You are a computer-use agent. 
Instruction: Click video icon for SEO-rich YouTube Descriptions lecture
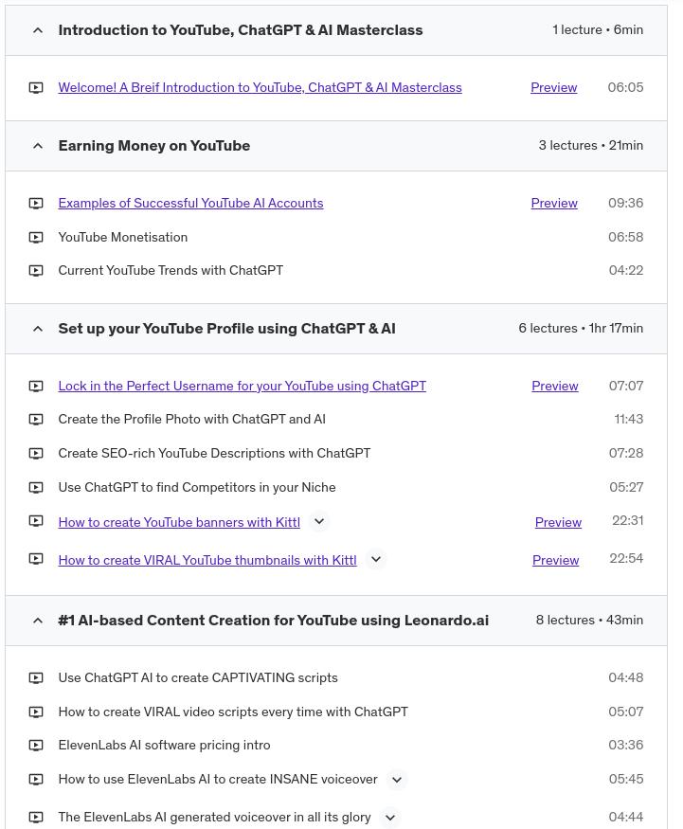[x=36, y=453]
